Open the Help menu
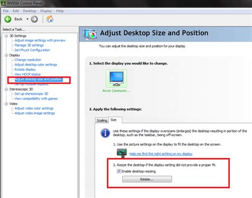This screenshot has height=198, width=252. pos(60,11)
